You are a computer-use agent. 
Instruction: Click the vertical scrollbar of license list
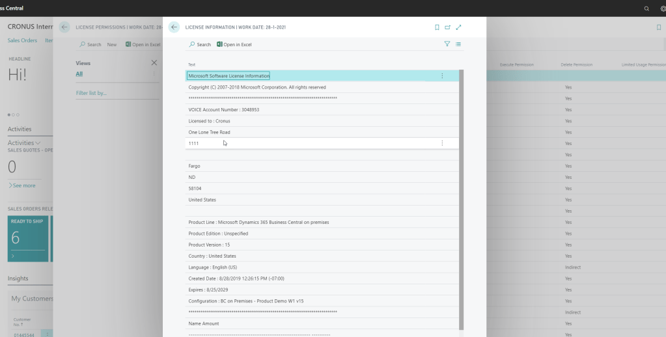pos(462,195)
